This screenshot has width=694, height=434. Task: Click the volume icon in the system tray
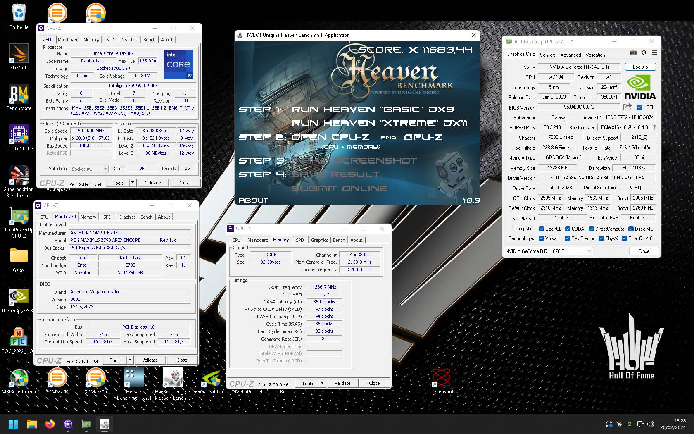(651, 424)
